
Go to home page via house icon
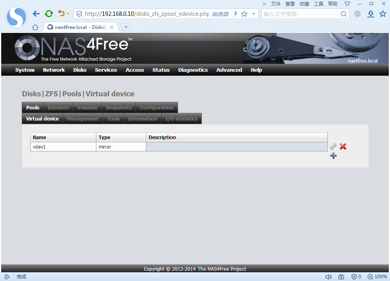35,27
